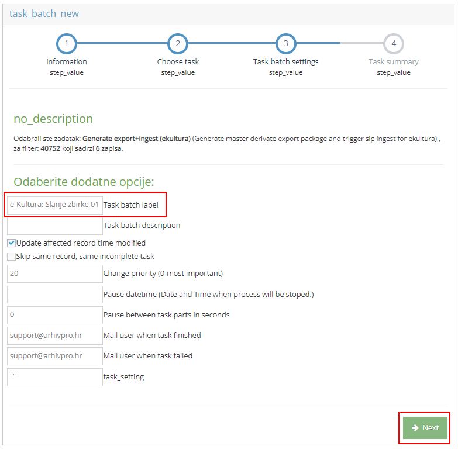The width and height of the screenshot is (458, 449).
Task: Click 'Mail user when task finished' field
Action: tap(55, 336)
